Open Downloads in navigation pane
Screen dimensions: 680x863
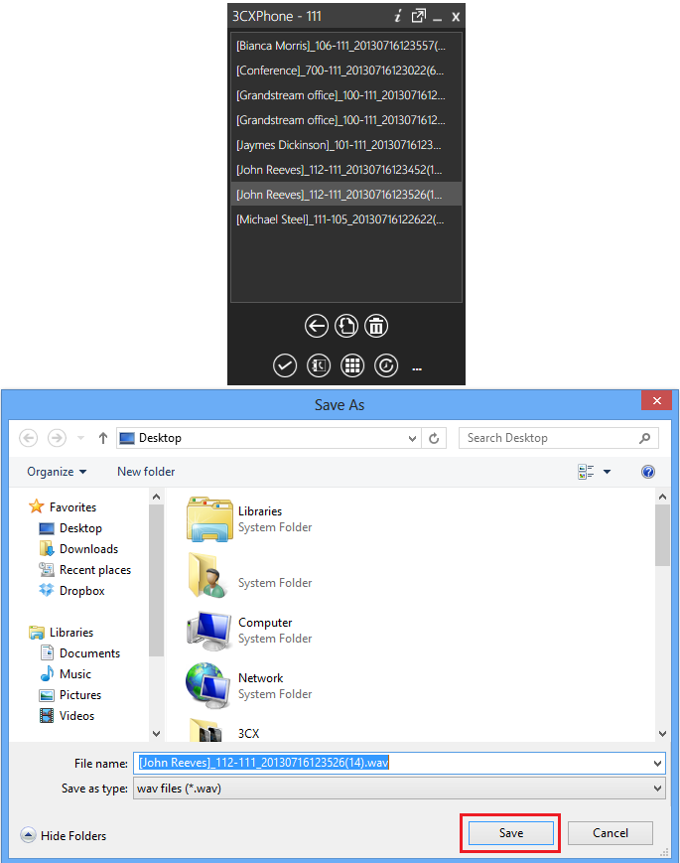(x=78, y=549)
